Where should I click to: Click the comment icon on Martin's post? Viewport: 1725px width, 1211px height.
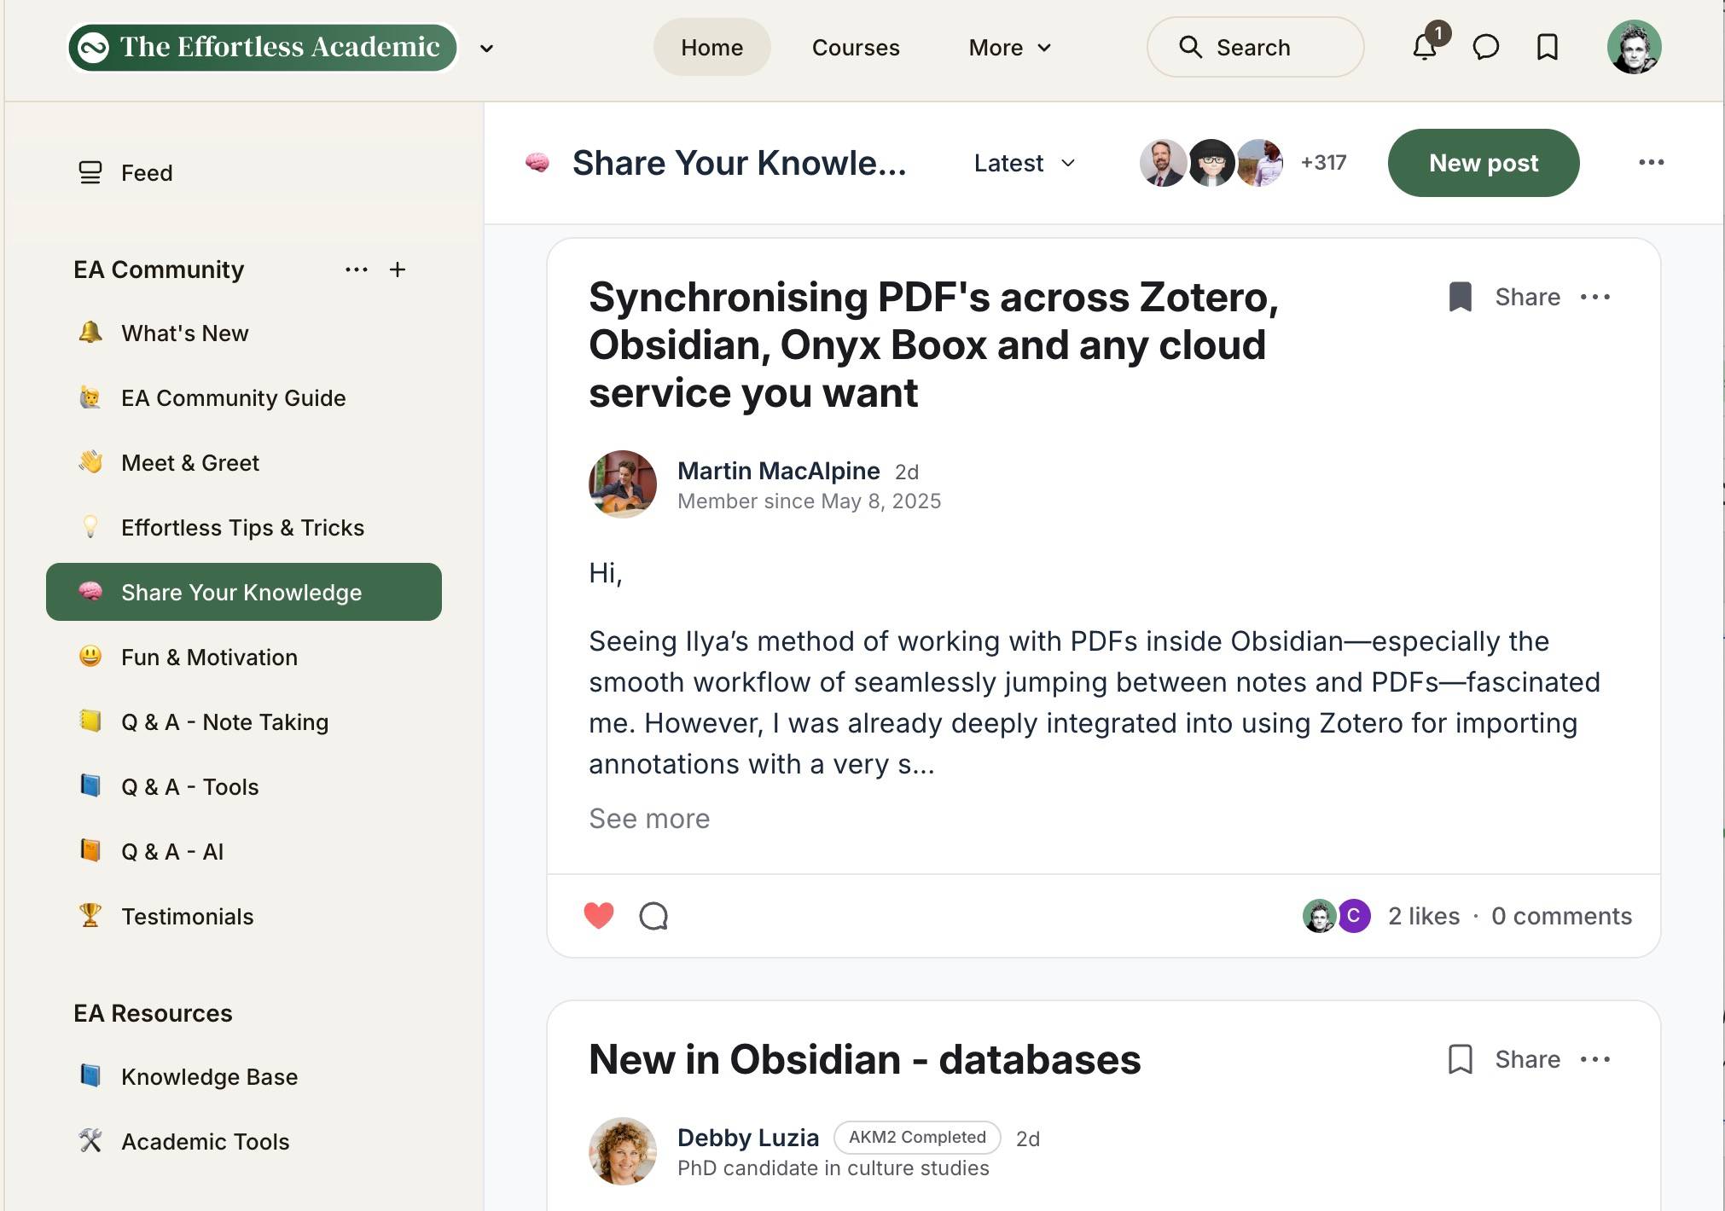[653, 916]
